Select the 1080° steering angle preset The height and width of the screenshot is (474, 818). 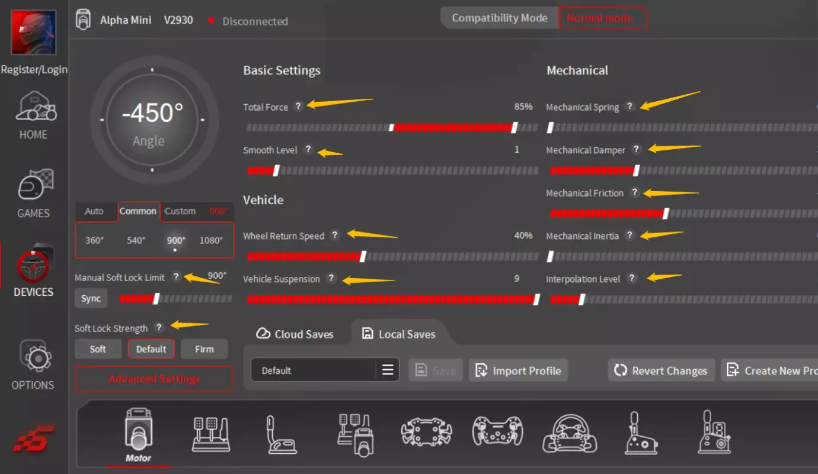(213, 240)
